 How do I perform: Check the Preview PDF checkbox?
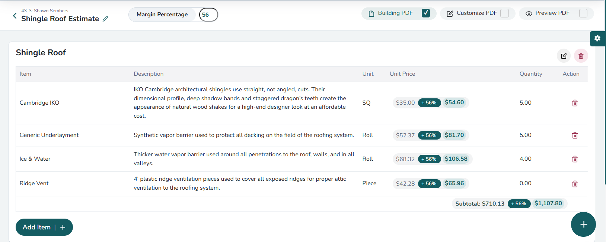(x=583, y=13)
